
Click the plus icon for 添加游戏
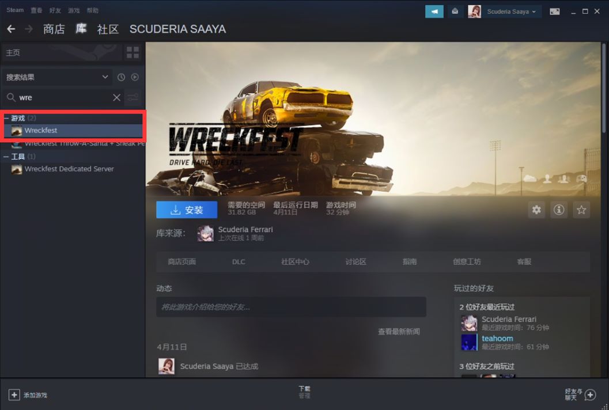coord(14,395)
